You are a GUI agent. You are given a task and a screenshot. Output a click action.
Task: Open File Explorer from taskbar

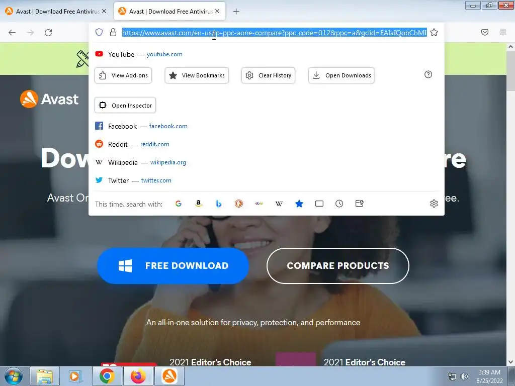45,376
